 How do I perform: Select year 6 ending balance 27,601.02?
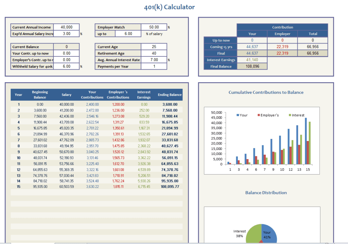coord(170,134)
